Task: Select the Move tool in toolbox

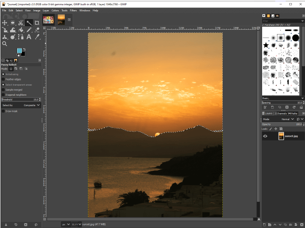Action: tap(5, 23)
